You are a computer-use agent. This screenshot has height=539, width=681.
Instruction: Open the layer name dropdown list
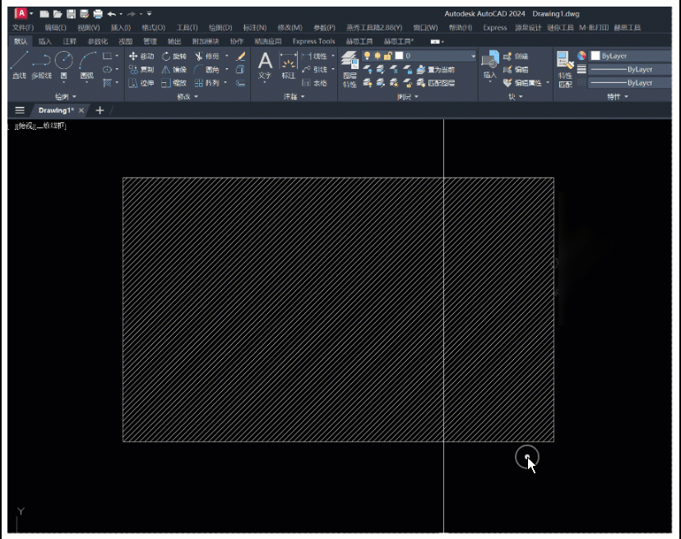tap(473, 56)
